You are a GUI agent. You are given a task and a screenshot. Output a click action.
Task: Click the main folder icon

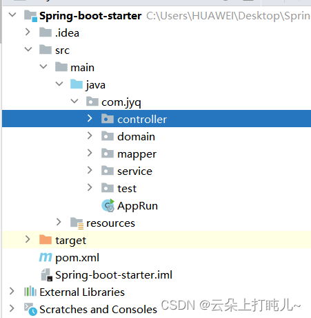pyautogui.click(x=61, y=66)
